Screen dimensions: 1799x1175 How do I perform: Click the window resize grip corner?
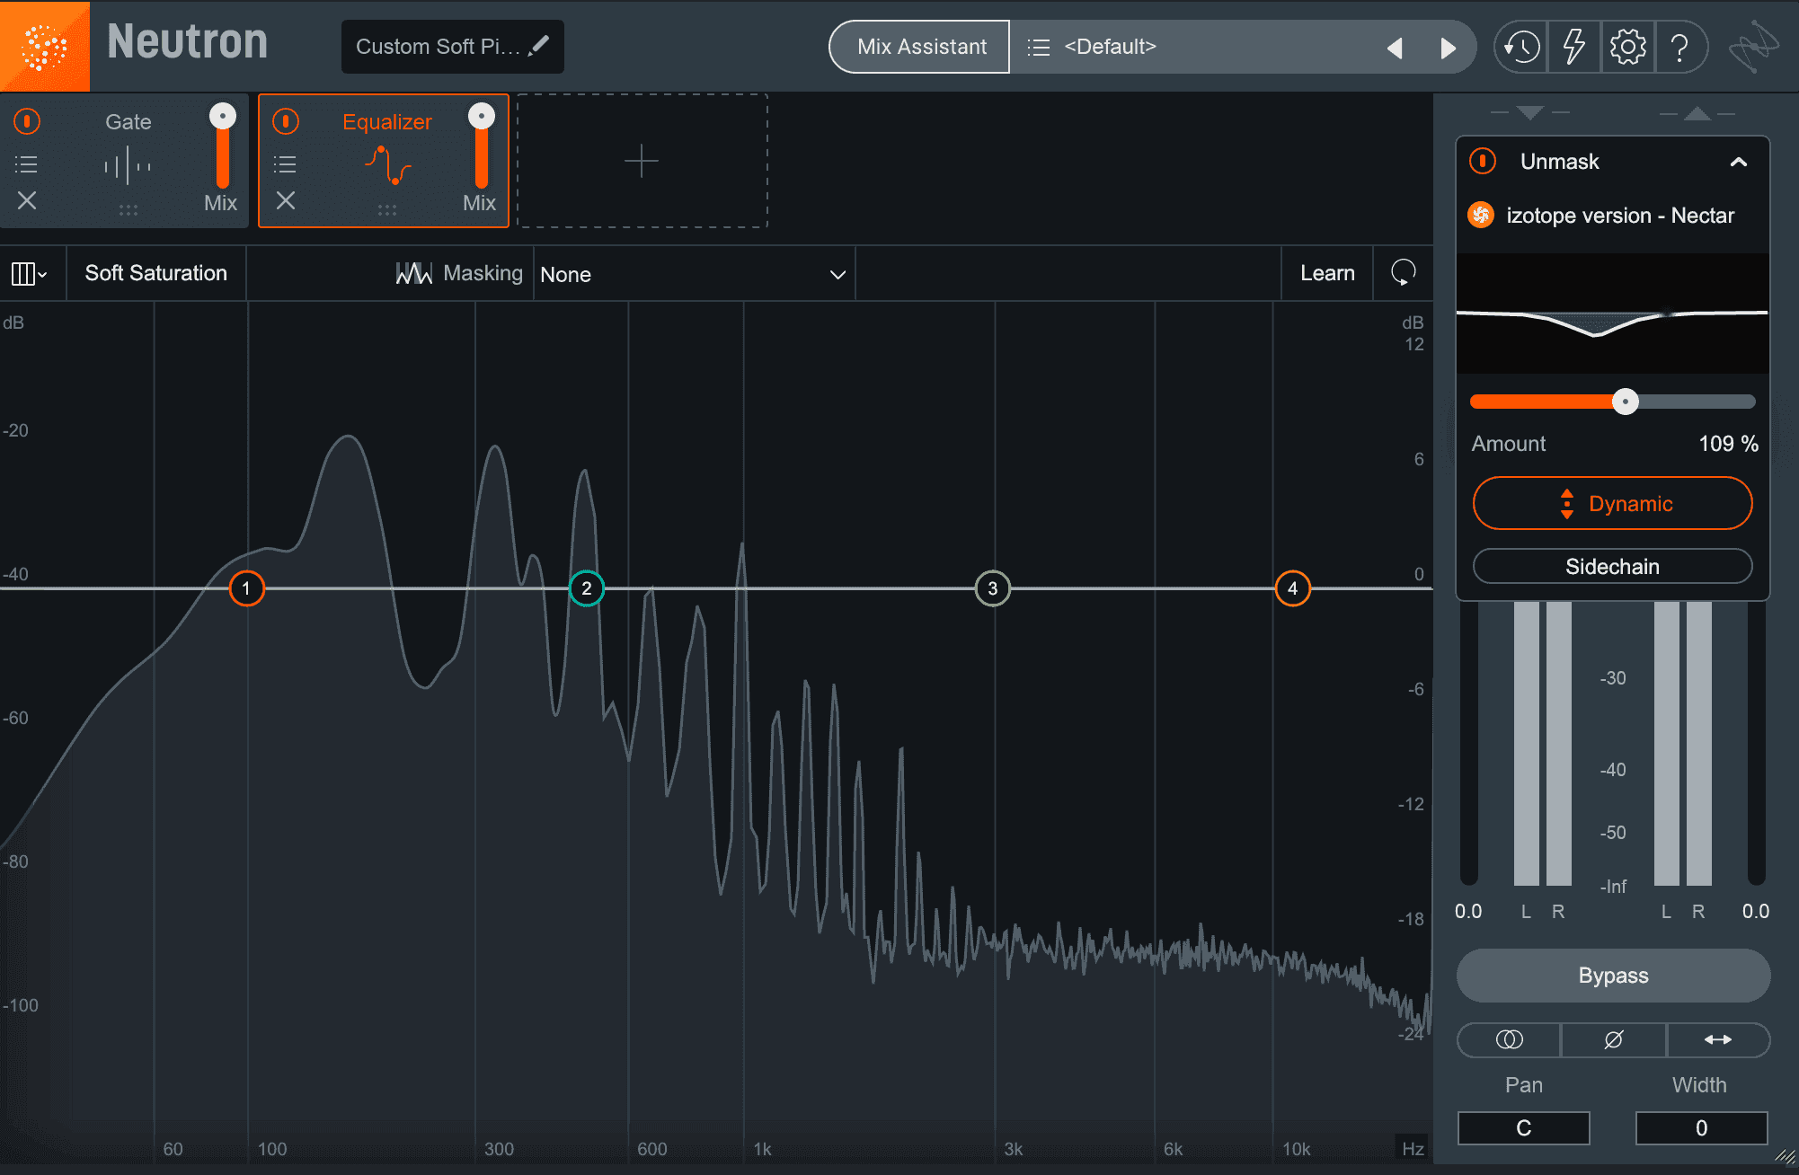1786,1158
